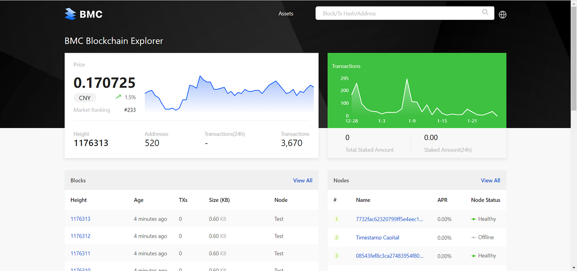This screenshot has width=577, height=271.
Task: Click the Node column header in Blocks
Action: 281,200
